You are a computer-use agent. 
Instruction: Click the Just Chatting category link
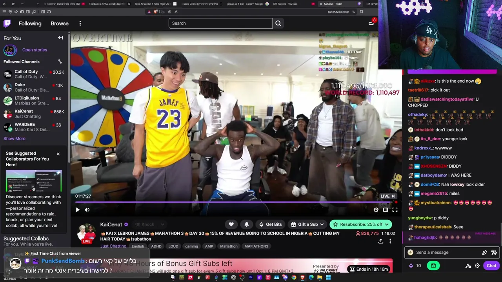coord(113,246)
